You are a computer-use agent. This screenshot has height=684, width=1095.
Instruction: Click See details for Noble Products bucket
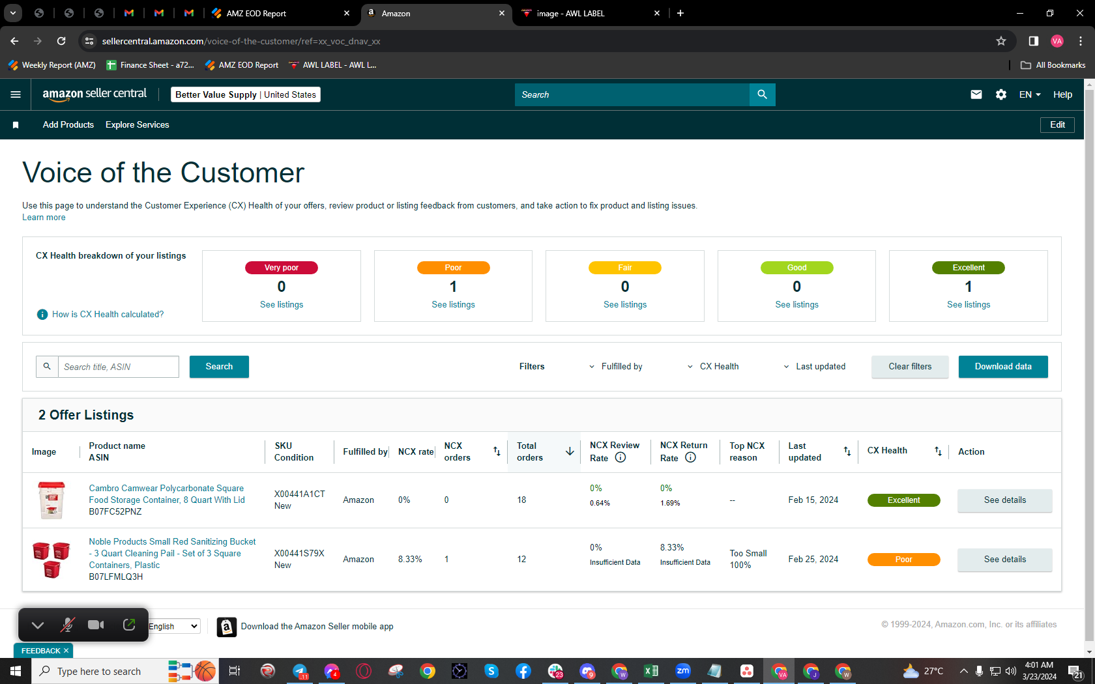tap(1004, 560)
